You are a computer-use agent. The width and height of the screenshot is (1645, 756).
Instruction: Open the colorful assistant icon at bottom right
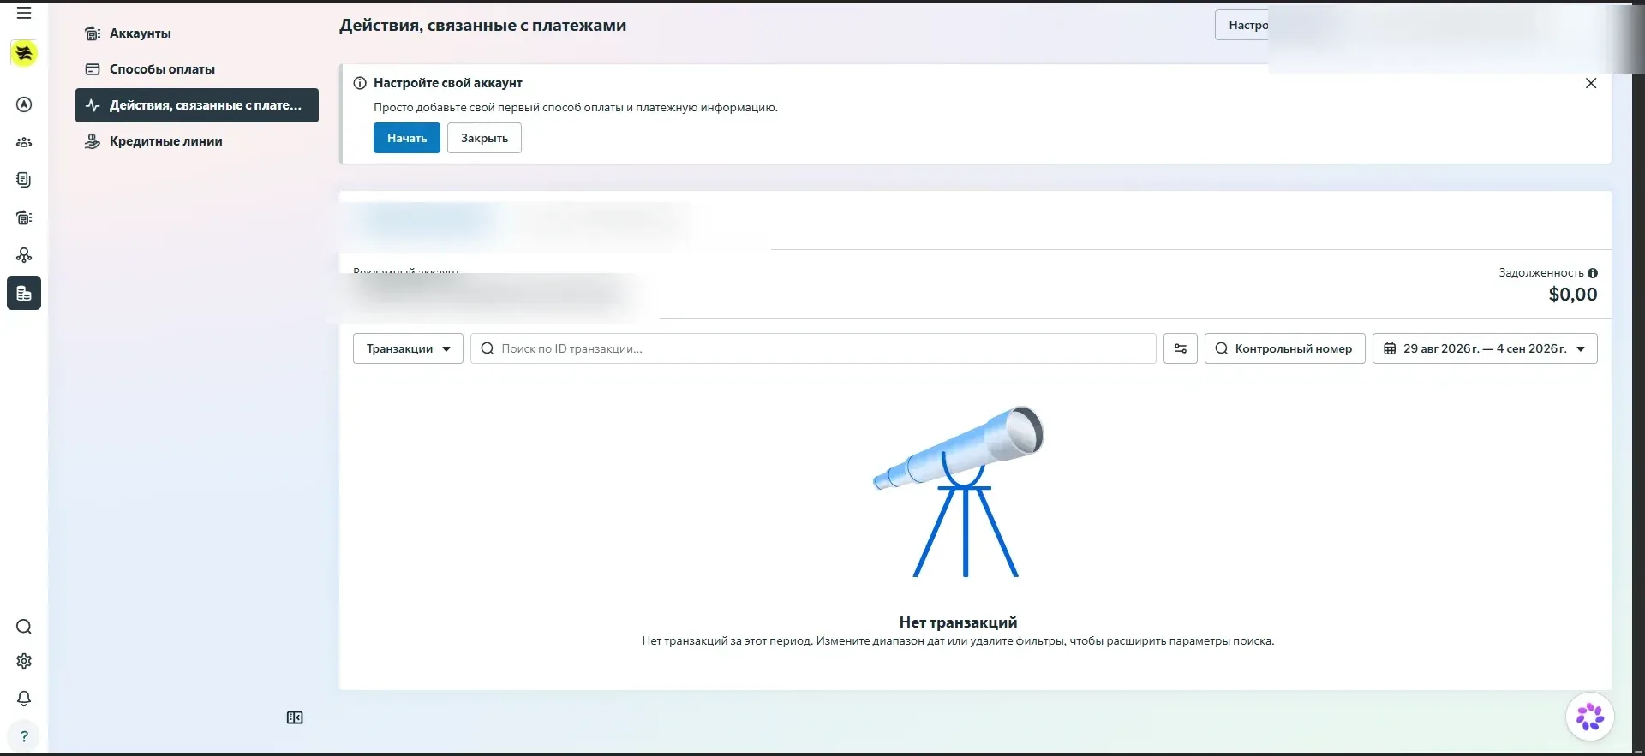tap(1590, 717)
